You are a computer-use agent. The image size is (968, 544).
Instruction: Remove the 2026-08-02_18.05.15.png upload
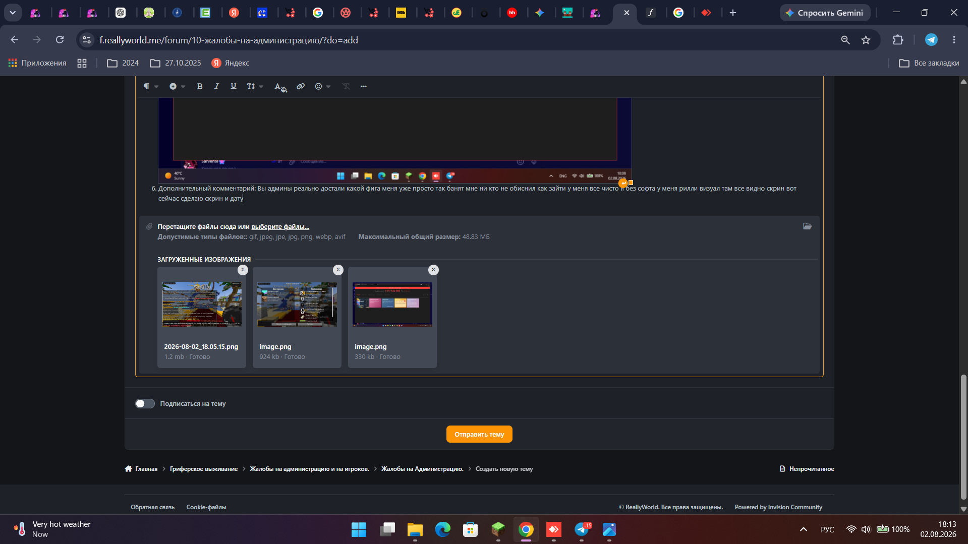tap(243, 270)
